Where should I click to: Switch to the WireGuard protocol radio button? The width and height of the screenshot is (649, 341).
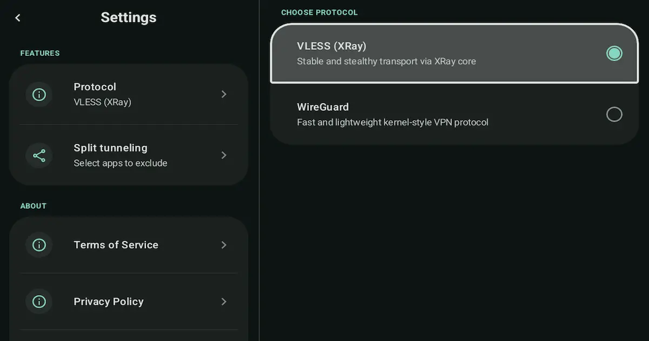click(x=614, y=114)
